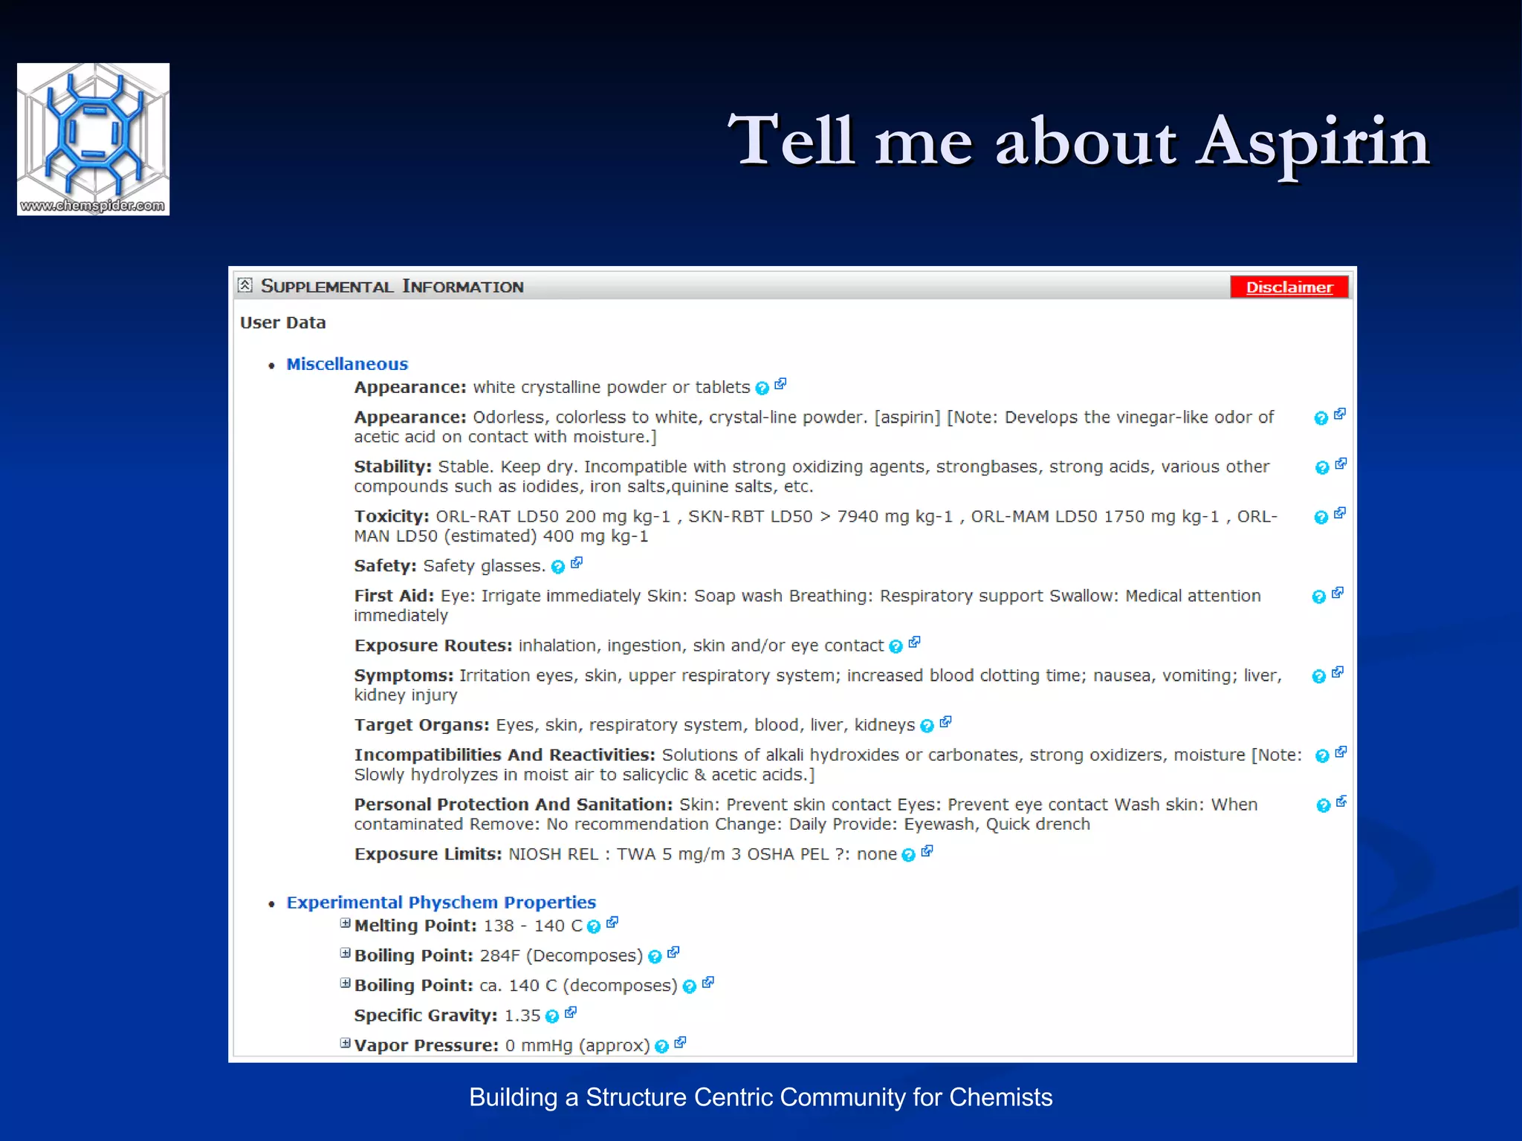Expand the Vapor Pressure entry
Image resolution: width=1522 pixels, height=1141 pixels.
pyautogui.click(x=346, y=1043)
